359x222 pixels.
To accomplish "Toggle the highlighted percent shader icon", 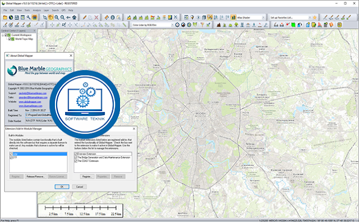I will pyautogui.click(x=210, y=17).
